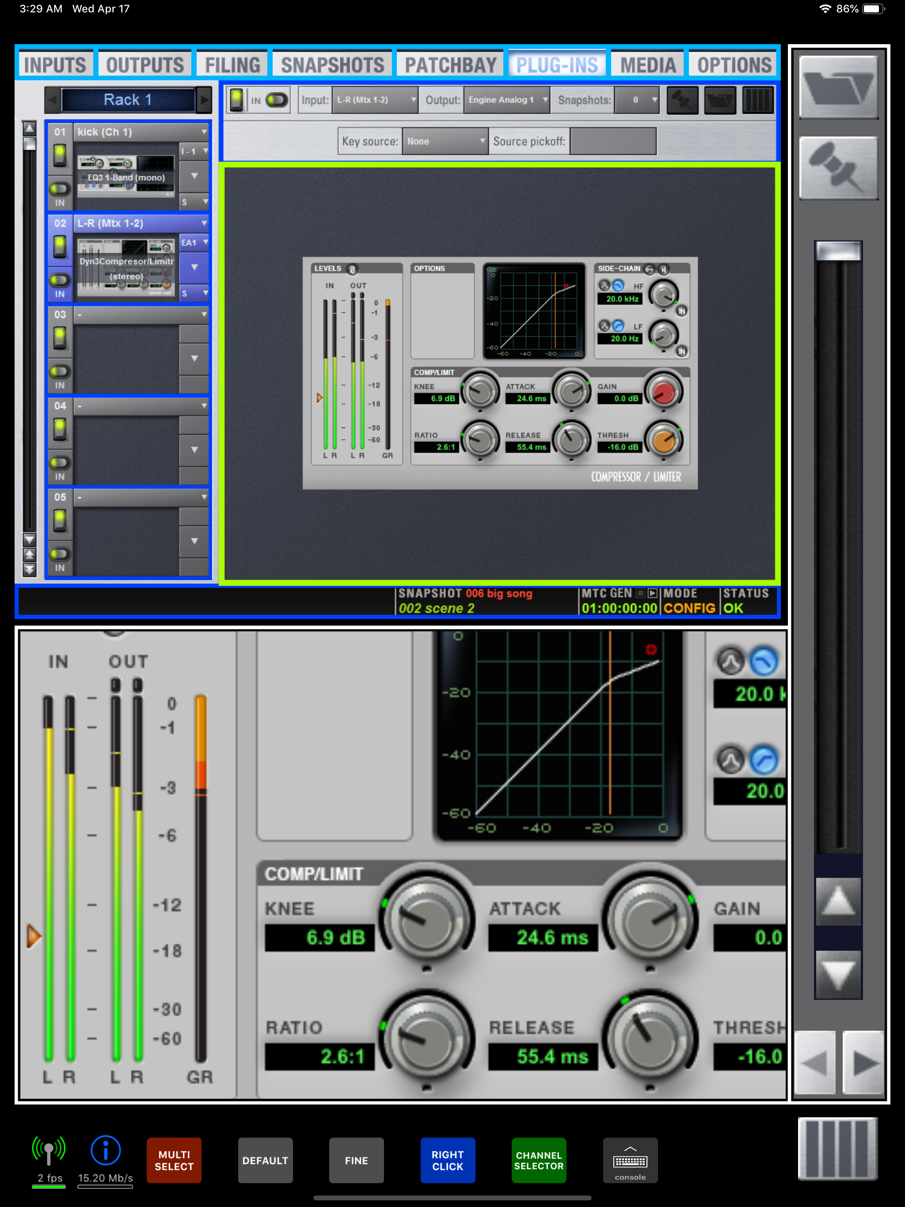Click the antenna fps connection icon
Image resolution: width=905 pixels, height=1207 pixels.
pyautogui.click(x=49, y=1151)
